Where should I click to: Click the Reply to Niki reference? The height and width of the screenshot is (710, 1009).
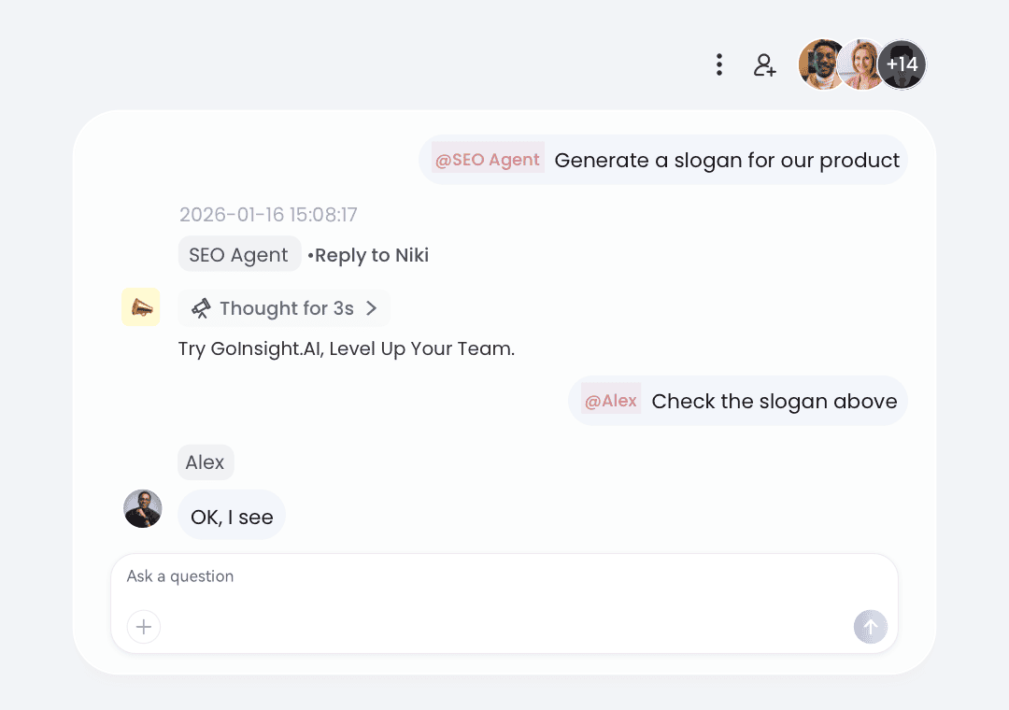(371, 255)
